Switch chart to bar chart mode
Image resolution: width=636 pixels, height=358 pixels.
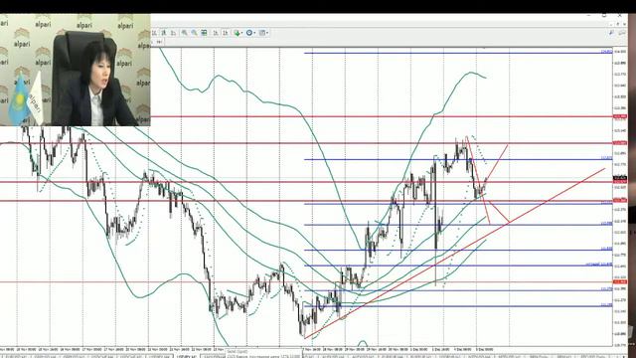pyautogui.click(x=154, y=33)
